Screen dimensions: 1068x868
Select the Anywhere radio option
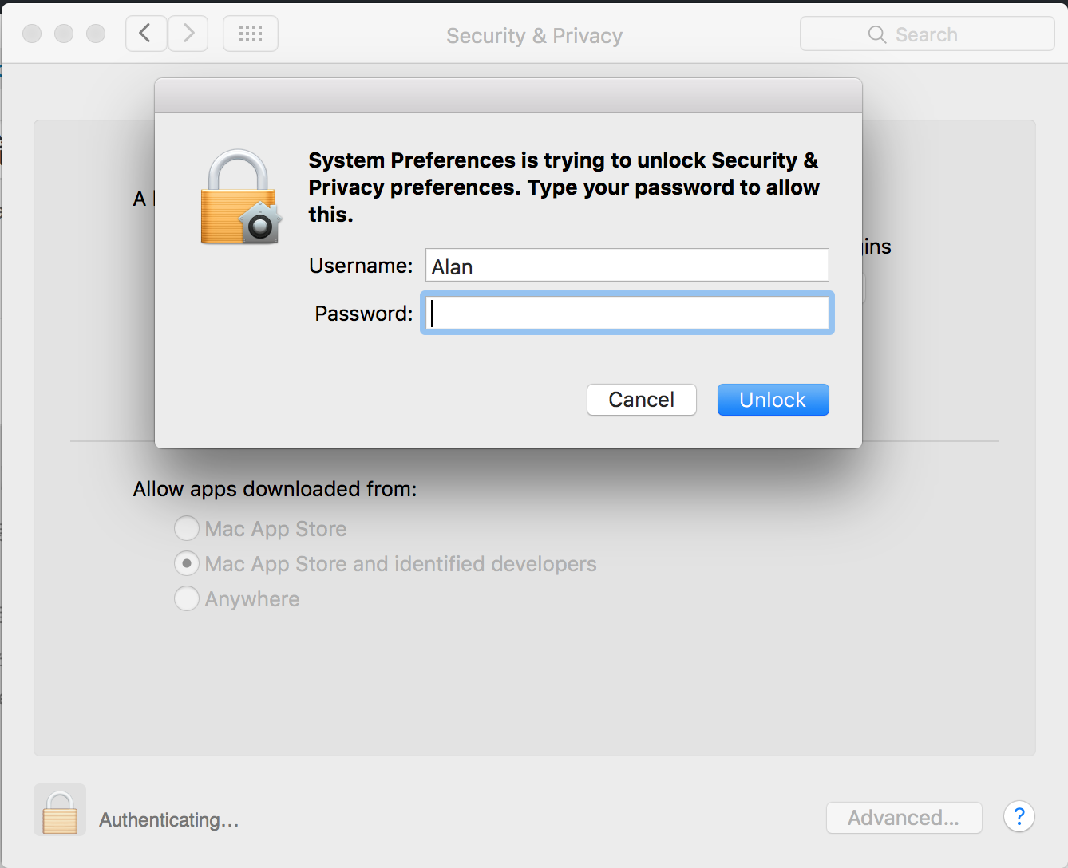click(187, 598)
